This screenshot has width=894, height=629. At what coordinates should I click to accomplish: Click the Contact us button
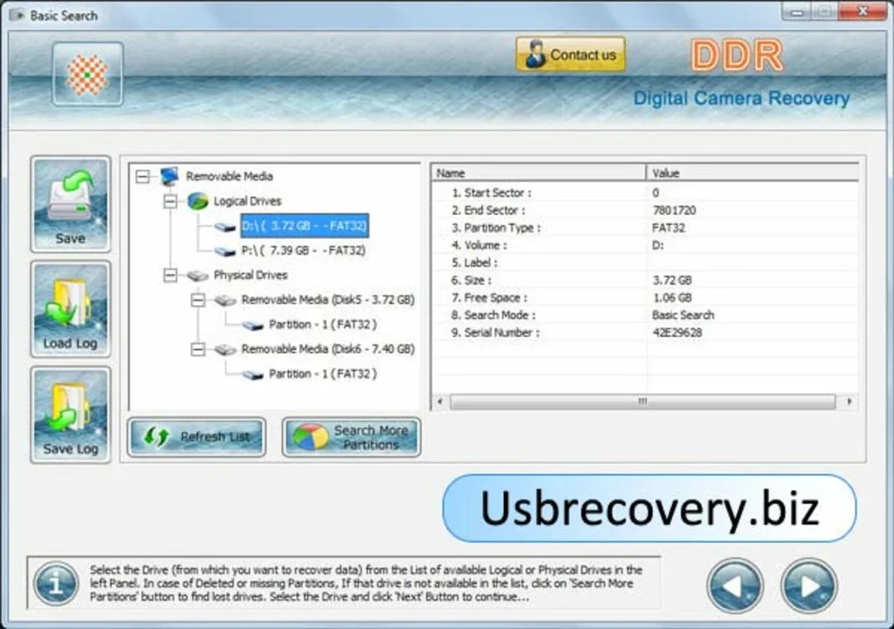pos(571,54)
